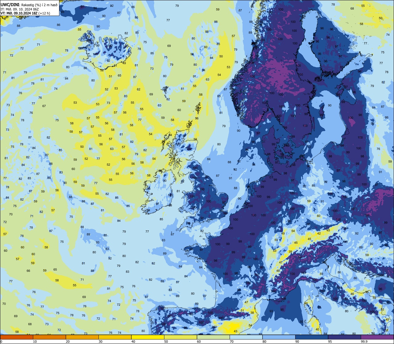Screen dimensions: 394x344
Task: Click the 30–40% amber legend swatch
Action: (x=115, y=337)
